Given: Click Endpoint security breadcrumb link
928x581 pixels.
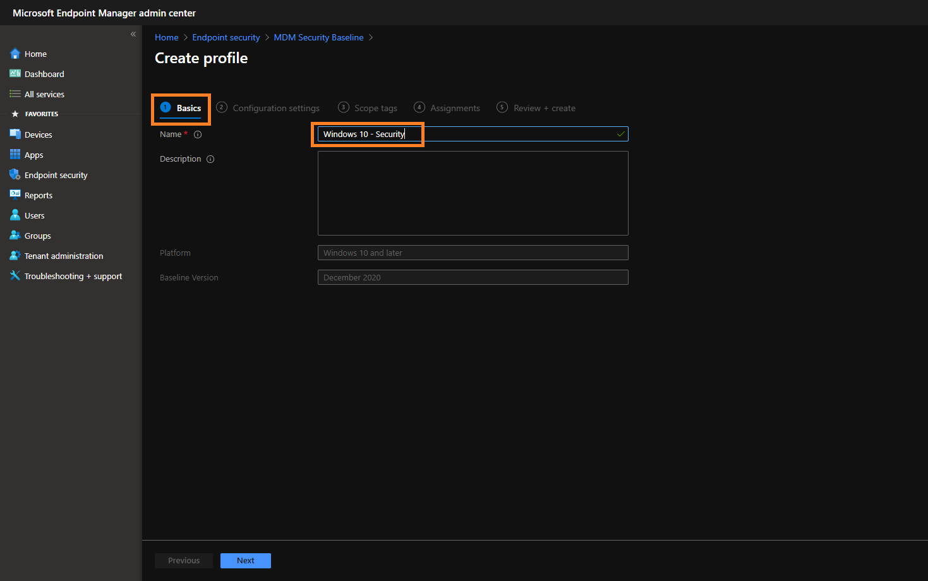Looking at the screenshot, I should [x=226, y=37].
